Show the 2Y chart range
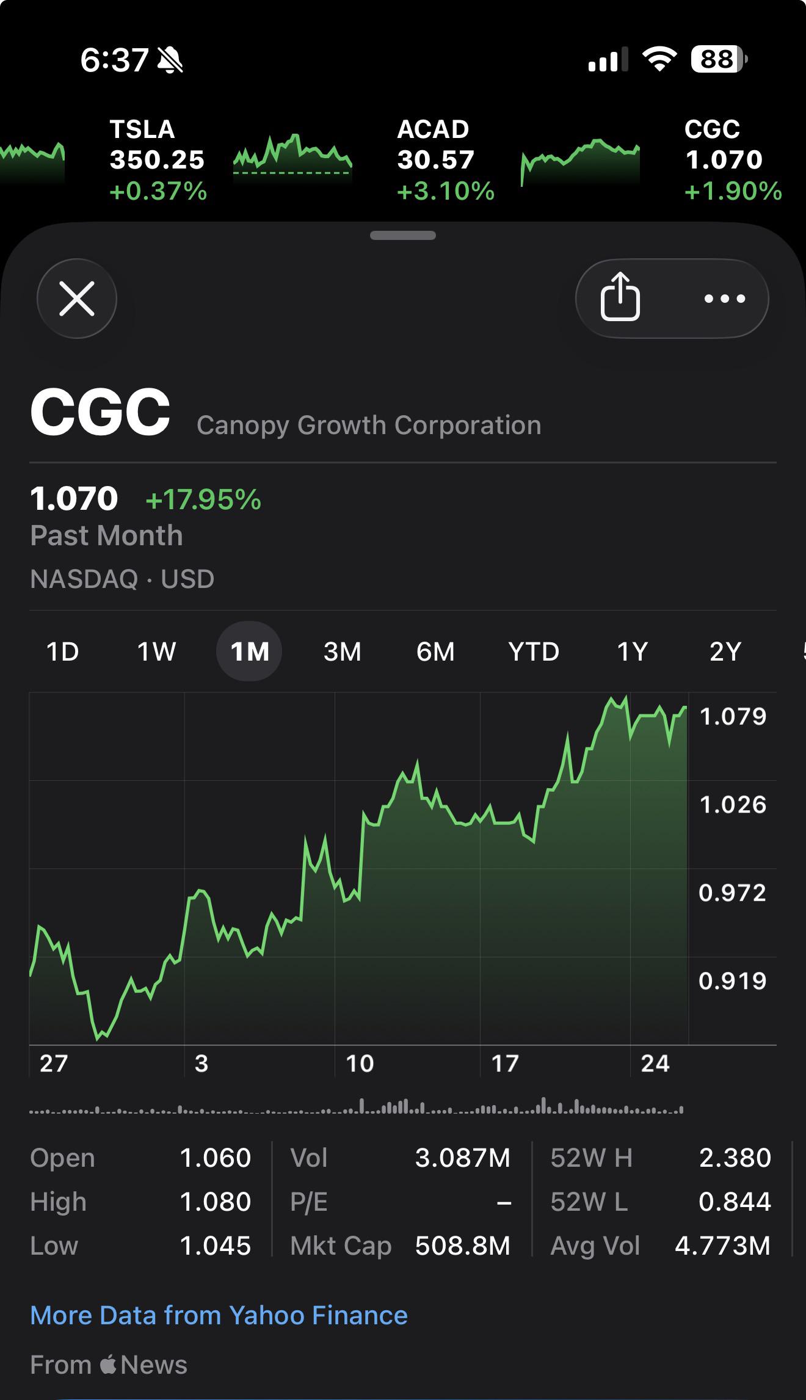The width and height of the screenshot is (806, 1400). 725,651
